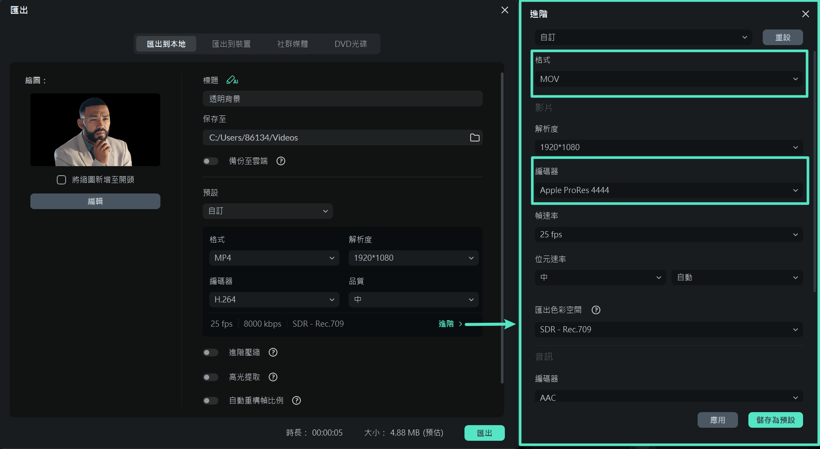Switch to the DVD光碟 tab
Image resolution: width=820 pixels, height=449 pixels.
(350, 43)
